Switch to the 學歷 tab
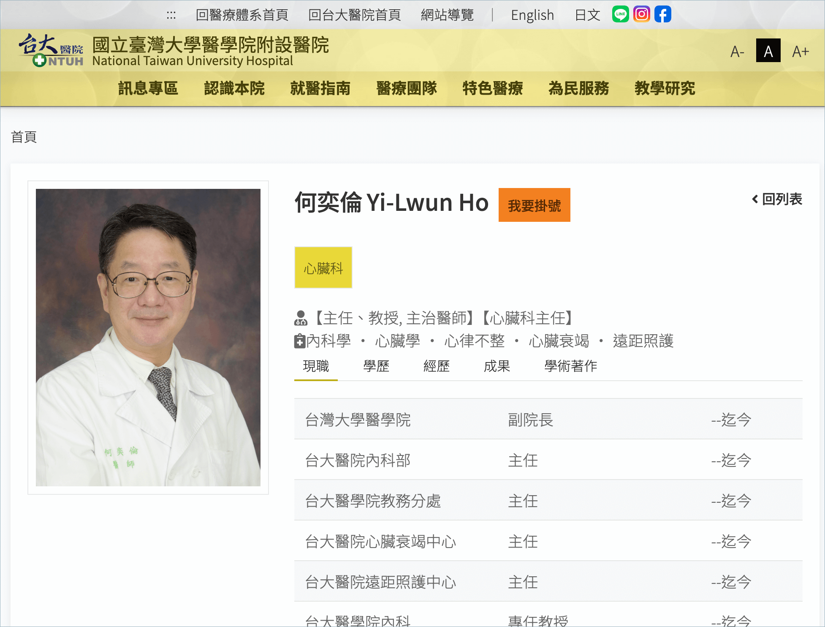The height and width of the screenshot is (627, 825). pos(376,366)
